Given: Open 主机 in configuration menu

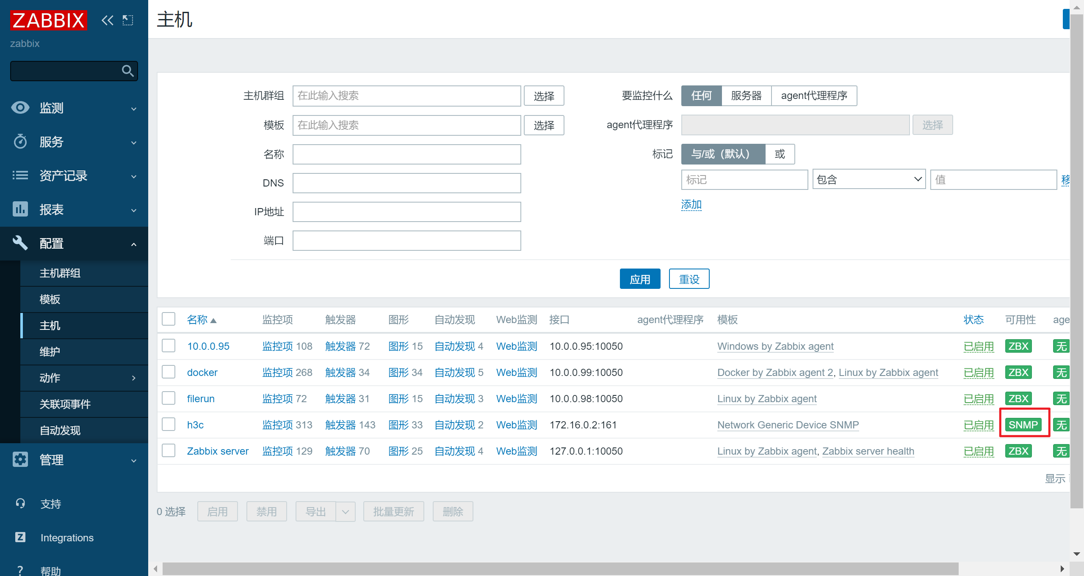Looking at the screenshot, I should click(x=84, y=326).
